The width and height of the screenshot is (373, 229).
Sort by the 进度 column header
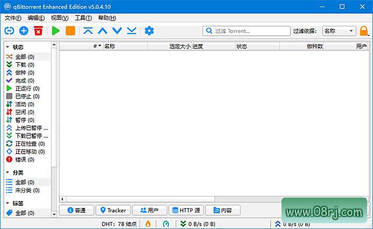[x=213, y=46]
